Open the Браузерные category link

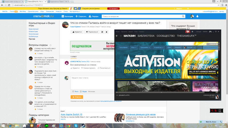(34, 29)
